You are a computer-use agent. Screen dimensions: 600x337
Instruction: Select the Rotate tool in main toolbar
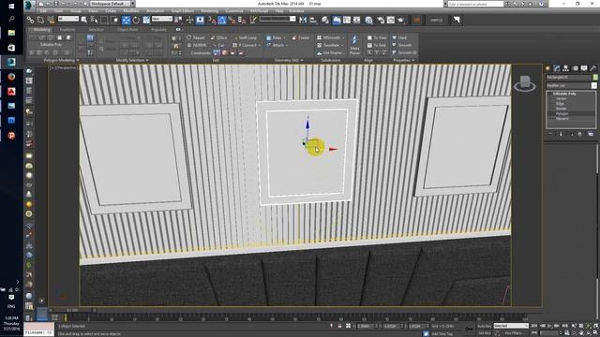(x=136, y=20)
